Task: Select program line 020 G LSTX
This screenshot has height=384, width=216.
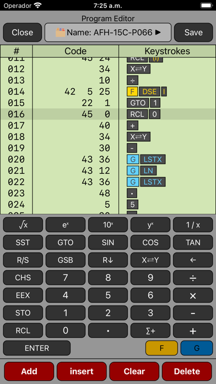Action: tap(108, 159)
